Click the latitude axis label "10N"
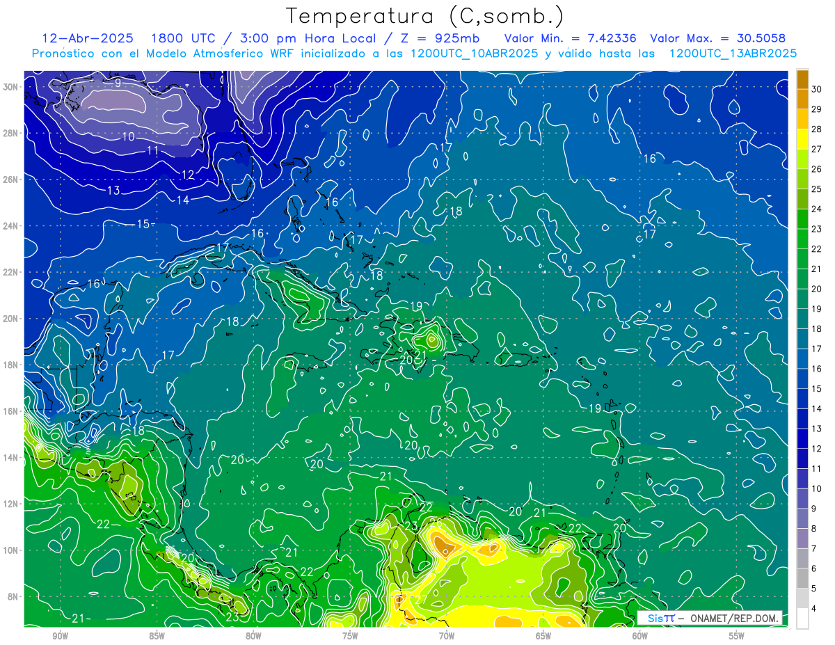 pos(12,550)
